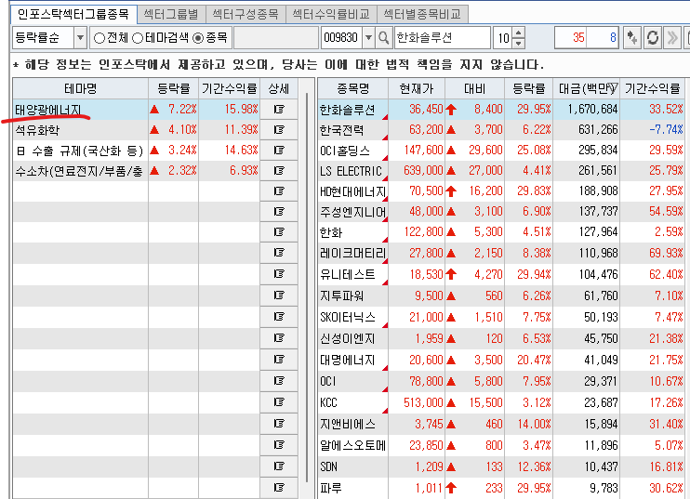
Task: Select the 한화 stock row
Action: coord(501,232)
